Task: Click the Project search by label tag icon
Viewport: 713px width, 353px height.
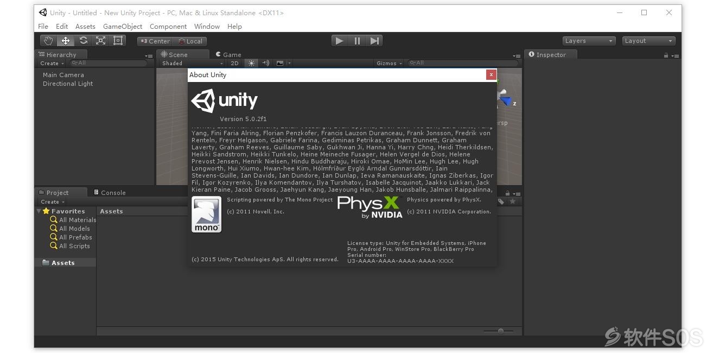Action: pos(501,201)
